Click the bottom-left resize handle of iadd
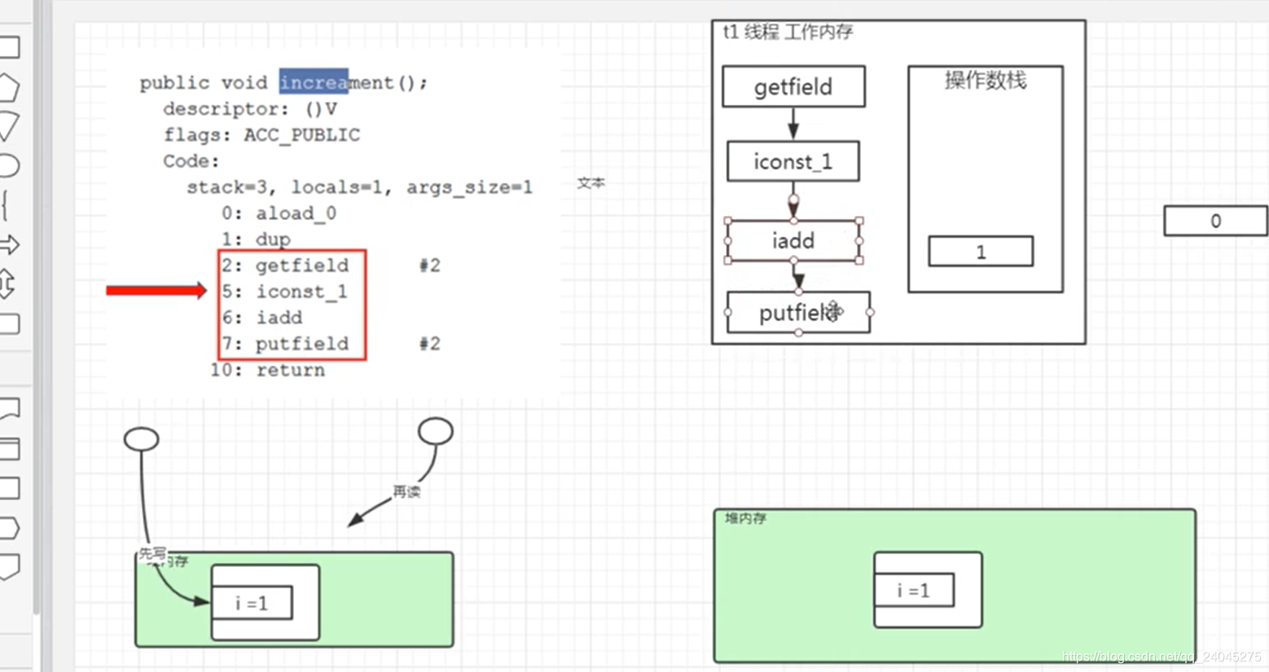 pyautogui.click(x=728, y=261)
